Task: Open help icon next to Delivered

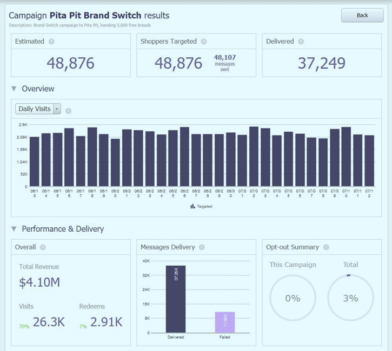Action: 301,42
